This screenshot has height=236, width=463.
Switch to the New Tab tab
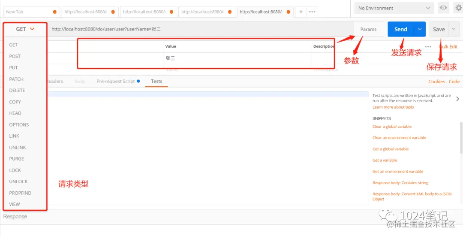click(31, 12)
